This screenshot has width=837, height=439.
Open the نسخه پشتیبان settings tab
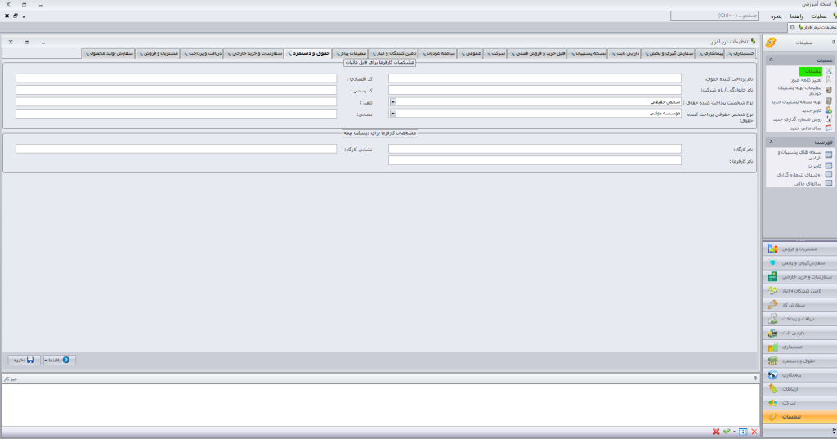[587, 53]
